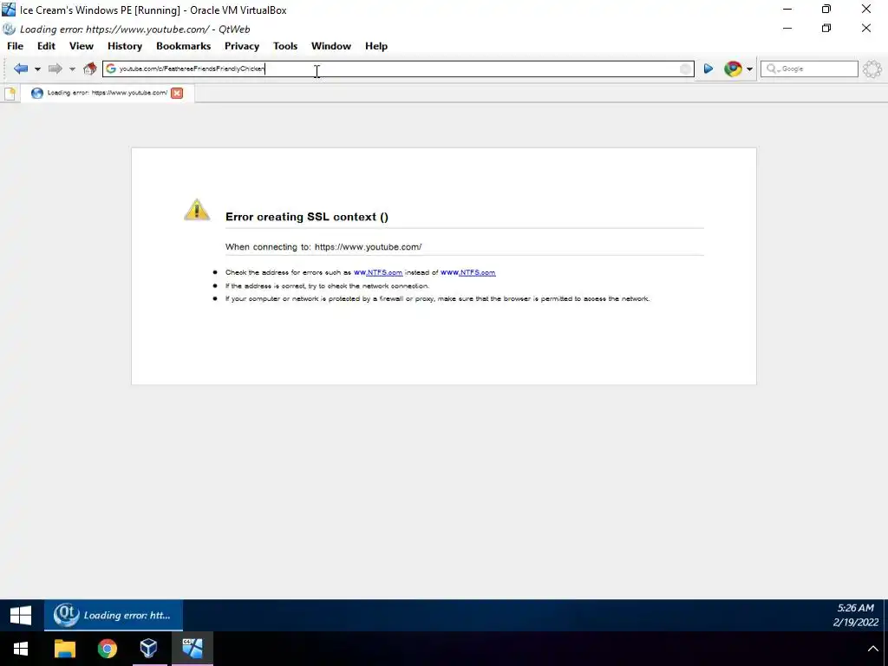
Task: Click the ww.NTFS.com link
Action: (378, 272)
